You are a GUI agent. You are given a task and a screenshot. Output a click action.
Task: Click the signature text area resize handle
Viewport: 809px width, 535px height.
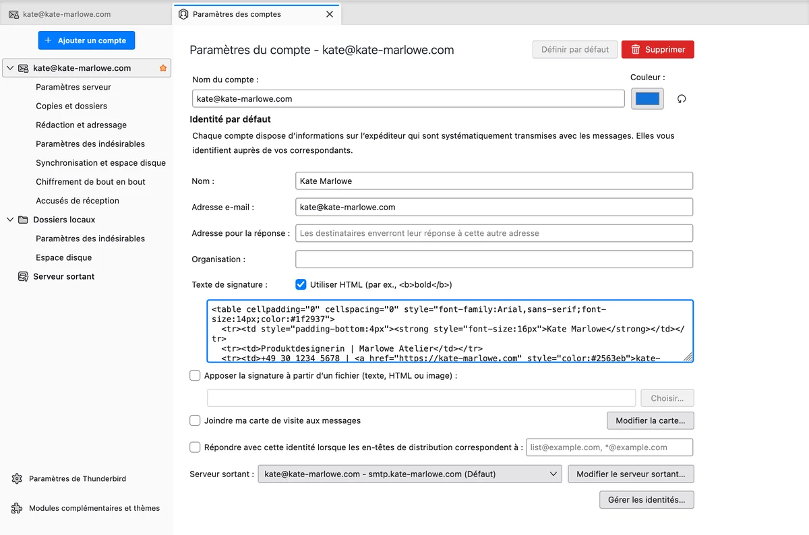[x=688, y=357]
